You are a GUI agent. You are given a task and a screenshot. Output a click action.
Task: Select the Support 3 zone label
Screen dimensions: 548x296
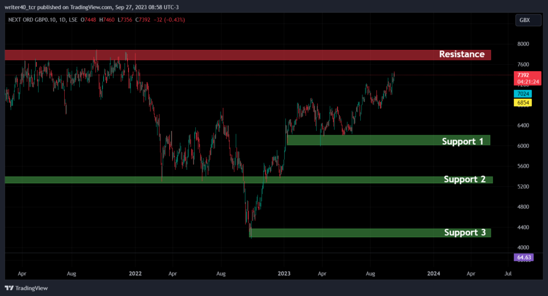(465, 232)
